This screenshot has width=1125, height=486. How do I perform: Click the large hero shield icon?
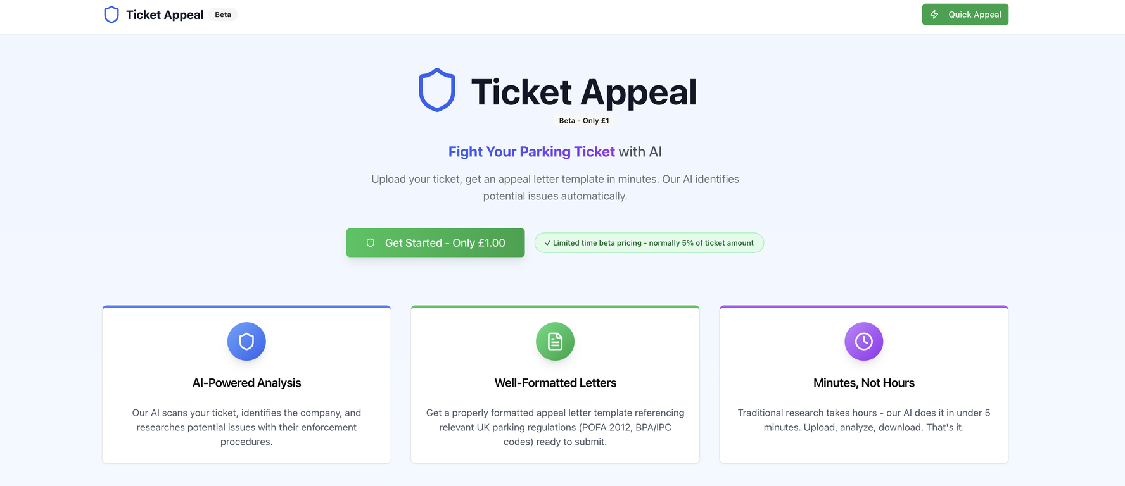437,89
